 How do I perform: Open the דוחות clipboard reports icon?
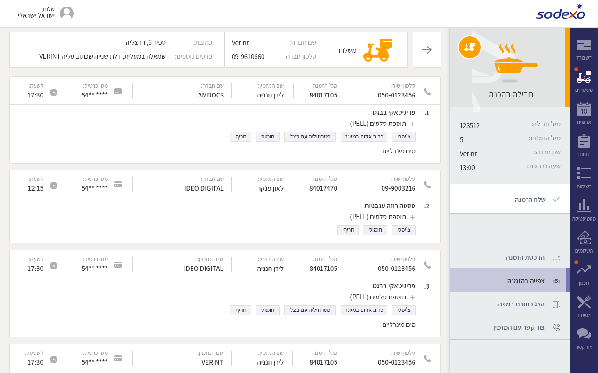(x=584, y=142)
